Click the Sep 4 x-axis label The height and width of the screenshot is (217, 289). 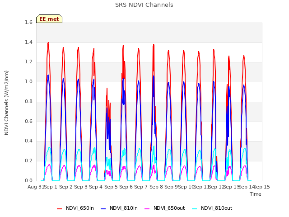[96, 187]
